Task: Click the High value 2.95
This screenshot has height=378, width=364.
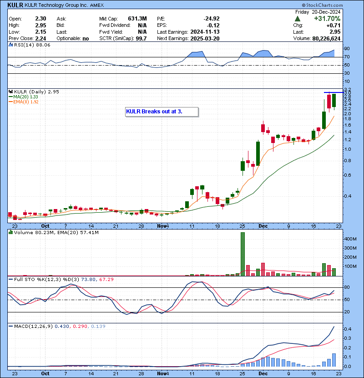Action: point(40,26)
